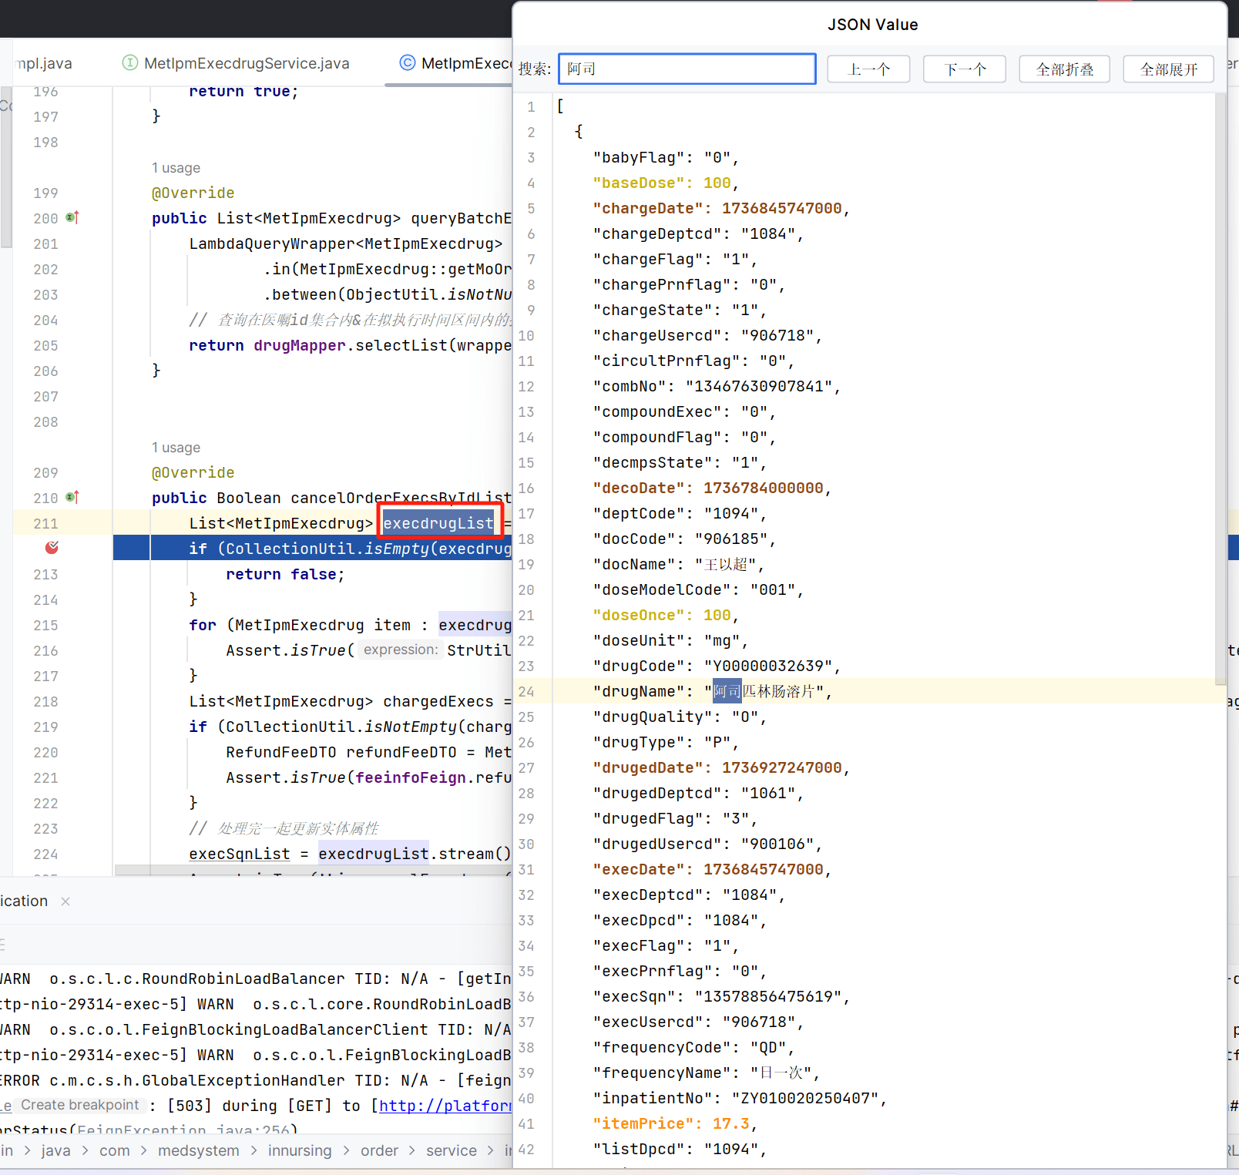Click the search field containing 阿司

point(687,69)
